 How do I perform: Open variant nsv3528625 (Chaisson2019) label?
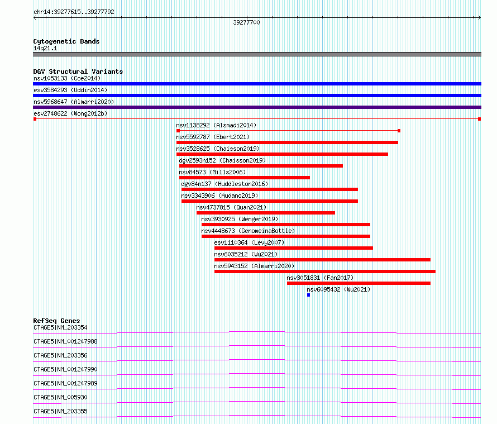(218, 149)
